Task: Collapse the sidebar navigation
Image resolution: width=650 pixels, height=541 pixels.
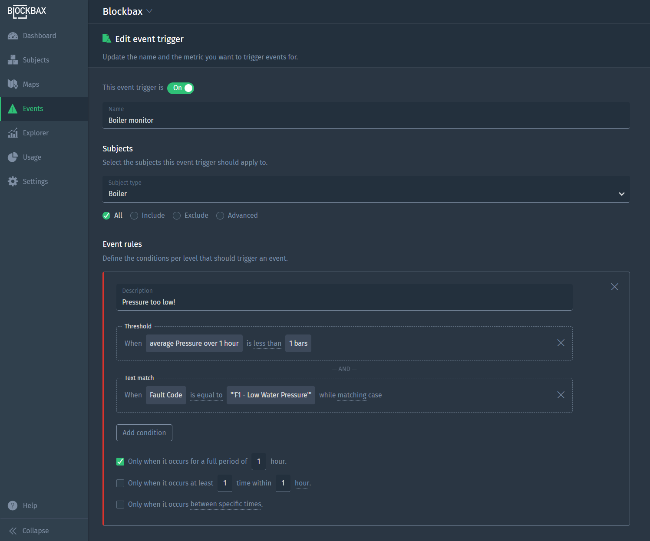Action: (29, 531)
